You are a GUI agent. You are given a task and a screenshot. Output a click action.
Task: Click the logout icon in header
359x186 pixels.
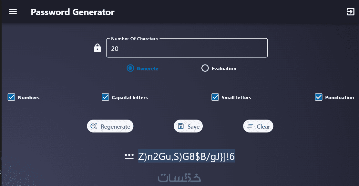[x=350, y=12]
